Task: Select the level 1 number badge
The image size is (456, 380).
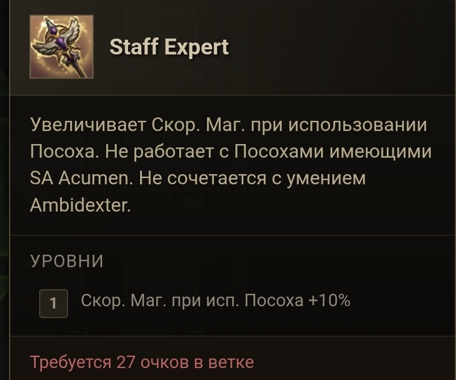Action: [x=53, y=303]
